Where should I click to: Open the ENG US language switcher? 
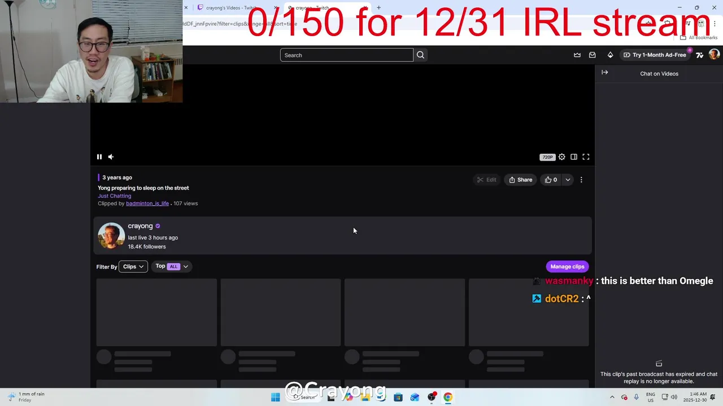tap(651, 397)
